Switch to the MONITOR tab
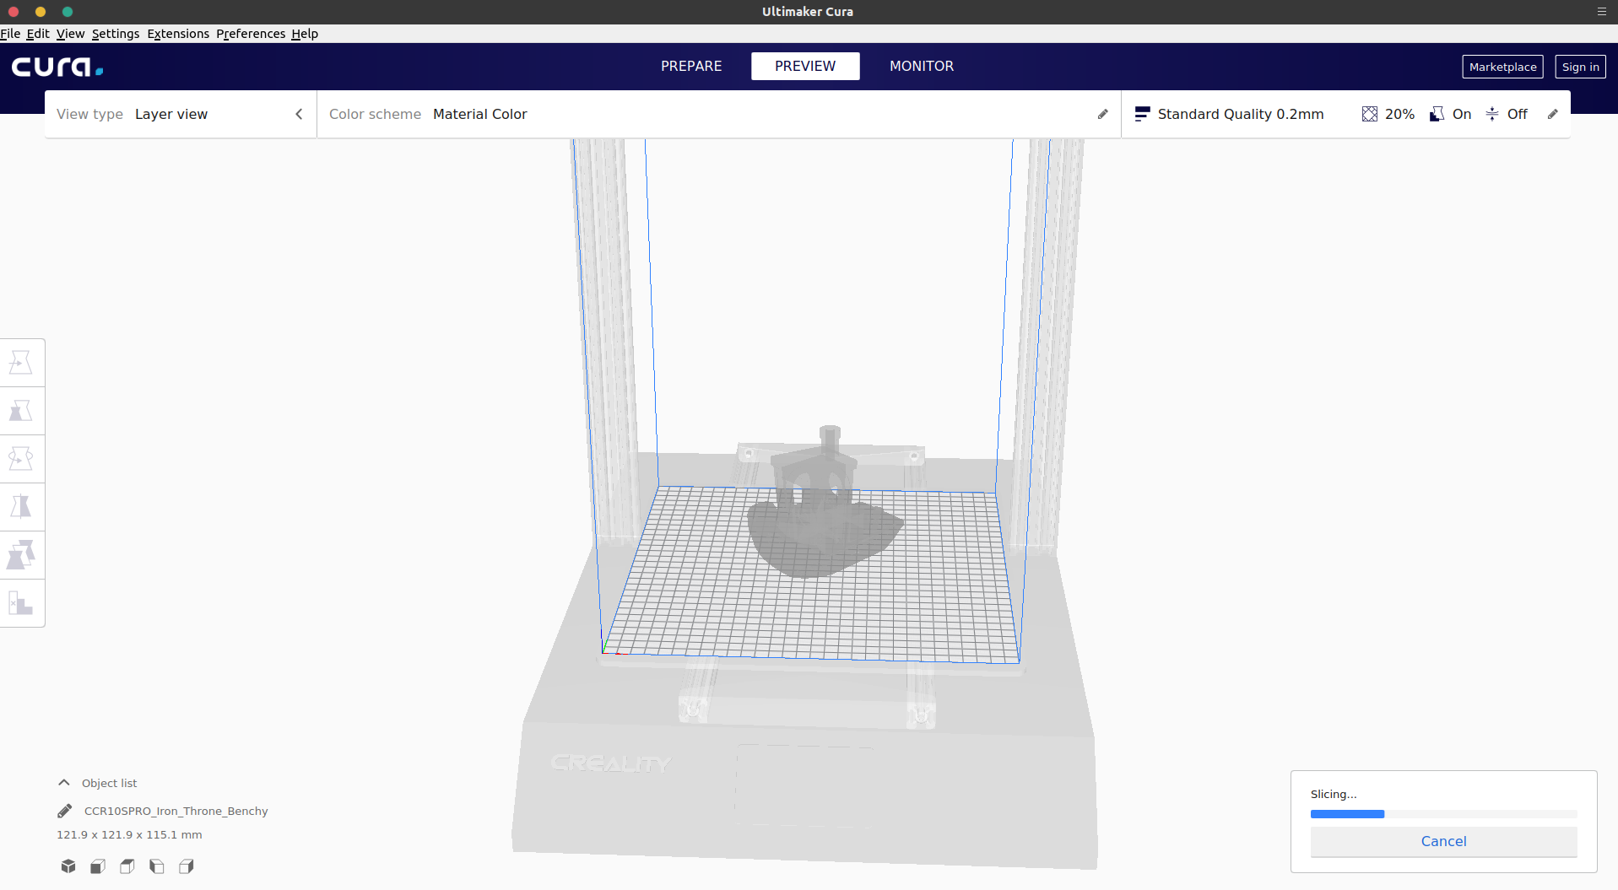This screenshot has width=1618, height=890. 921,66
